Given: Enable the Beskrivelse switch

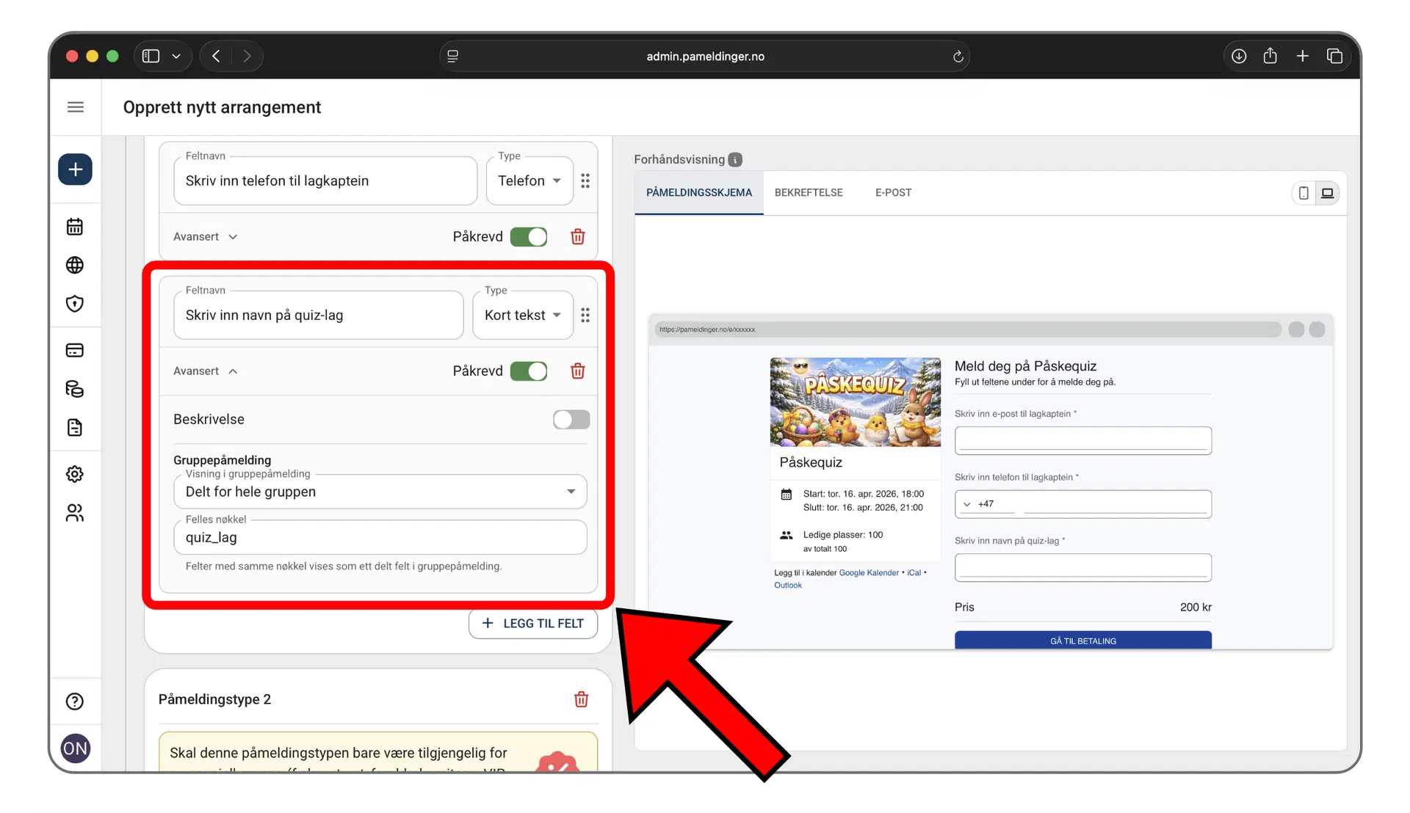Looking at the screenshot, I should point(571,420).
